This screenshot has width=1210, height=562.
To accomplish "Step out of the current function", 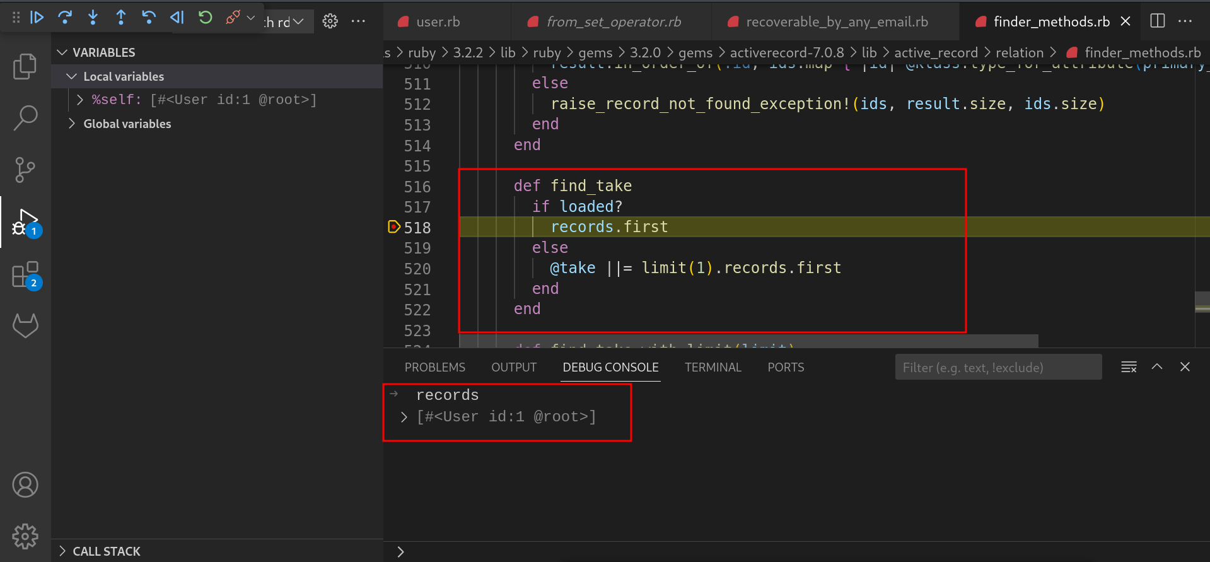I will [121, 18].
